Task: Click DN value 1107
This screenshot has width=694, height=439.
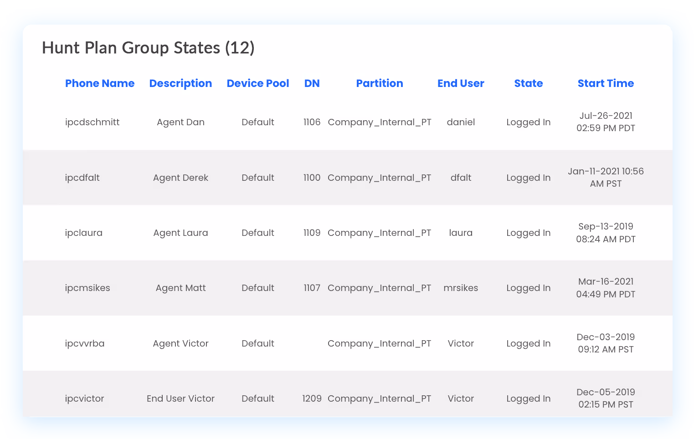Action: click(312, 288)
